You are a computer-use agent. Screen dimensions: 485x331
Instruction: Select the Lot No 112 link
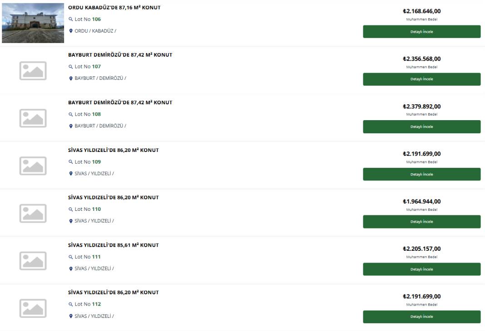pos(88,304)
